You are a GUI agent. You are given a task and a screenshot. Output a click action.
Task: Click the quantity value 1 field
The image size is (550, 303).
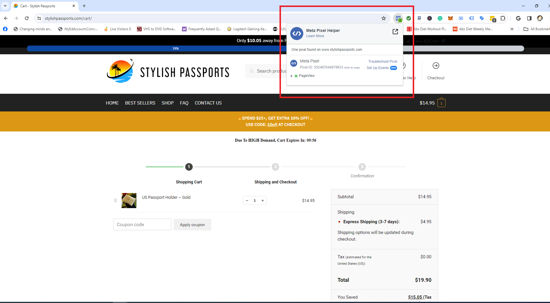255,201
